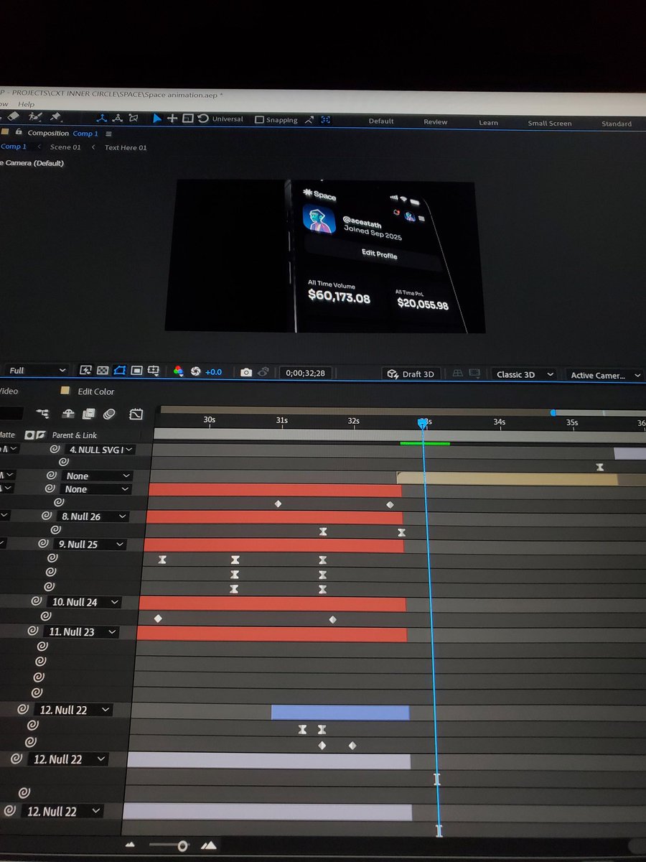646x862 pixels.
Task: Select the Roto Brush tool
Action: tap(34, 116)
